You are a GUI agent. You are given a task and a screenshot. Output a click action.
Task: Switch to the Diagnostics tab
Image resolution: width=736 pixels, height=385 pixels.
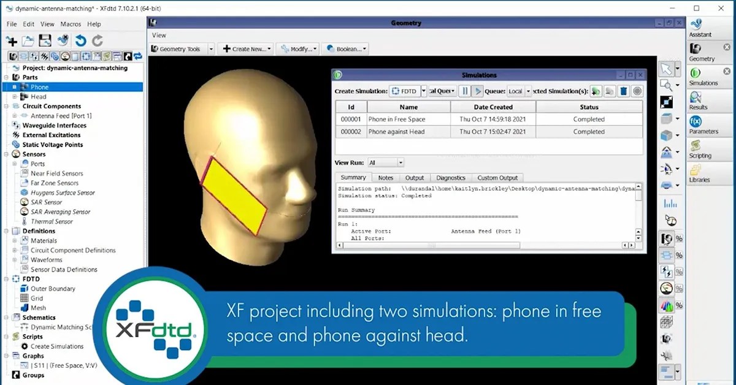[x=451, y=178]
